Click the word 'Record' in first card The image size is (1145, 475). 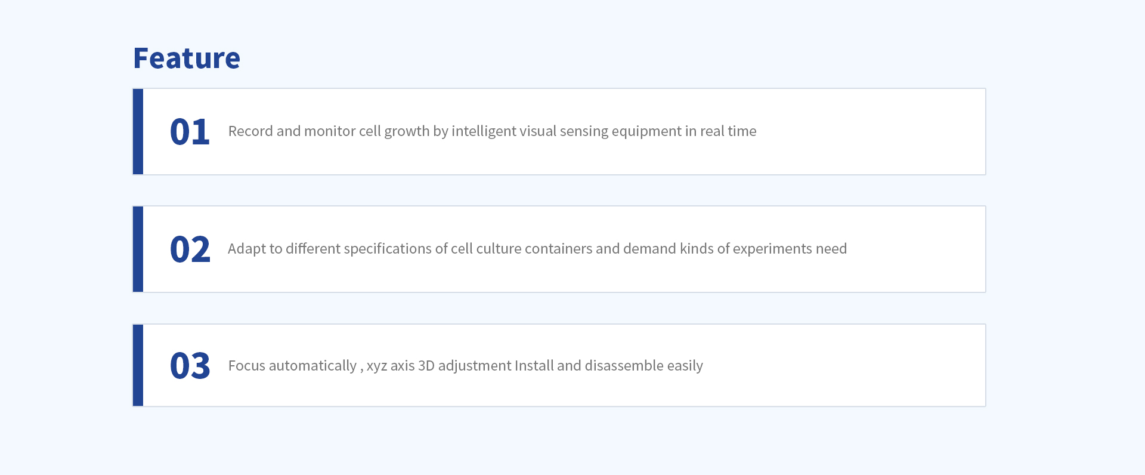pyautogui.click(x=250, y=131)
